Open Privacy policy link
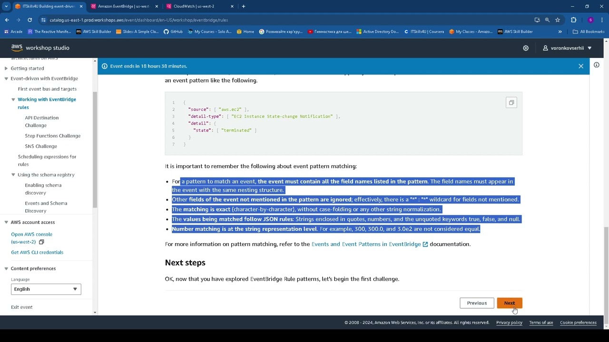The height and width of the screenshot is (342, 609). coord(509,323)
